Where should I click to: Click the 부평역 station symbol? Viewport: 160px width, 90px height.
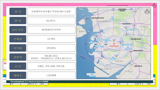127,34
